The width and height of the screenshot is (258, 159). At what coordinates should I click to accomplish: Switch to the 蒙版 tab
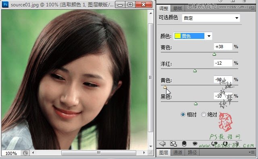(x=177, y=8)
